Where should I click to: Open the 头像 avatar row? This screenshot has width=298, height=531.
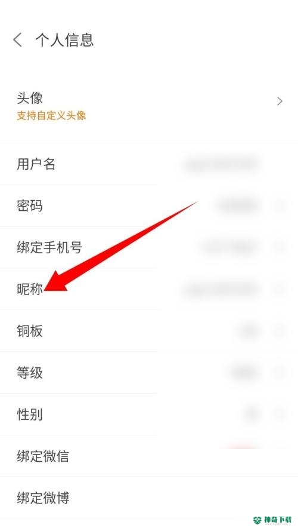tap(149, 106)
